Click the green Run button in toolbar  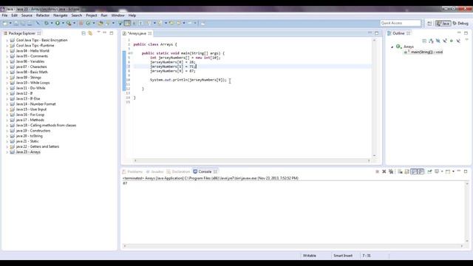[58, 23]
